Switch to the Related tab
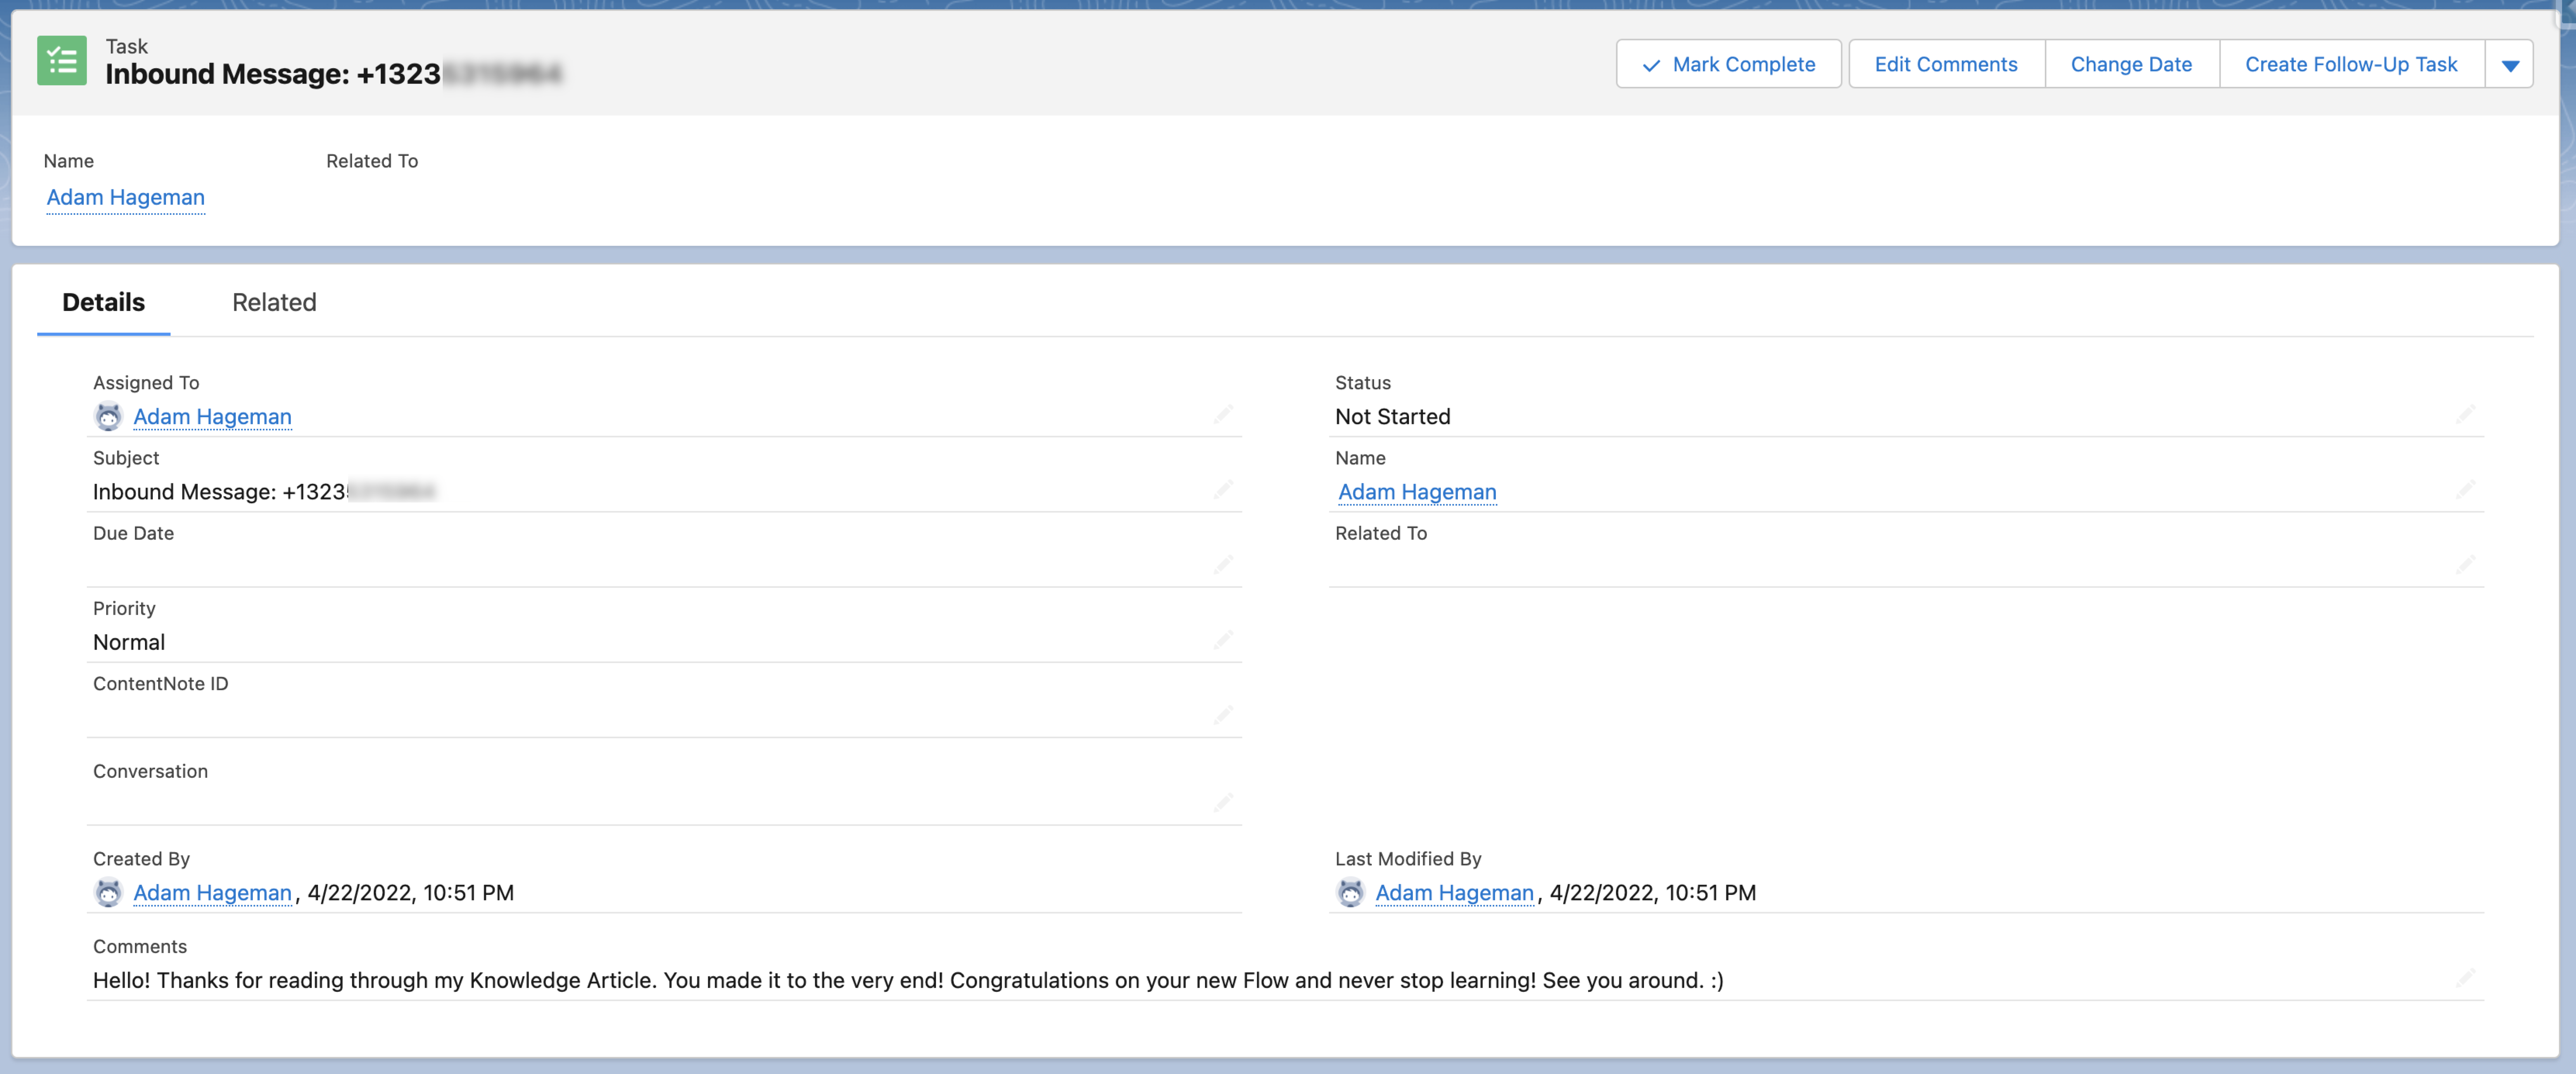Viewport: 2576px width, 1074px height. pyautogui.click(x=274, y=302)
